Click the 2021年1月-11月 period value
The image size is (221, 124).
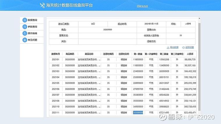151,24
